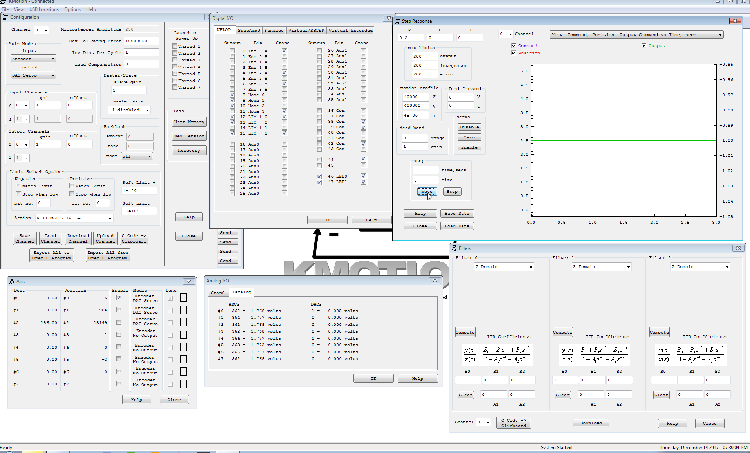Open the USB Locations menu
This screenshot has height=453, width=750.
tap(44, 9)
